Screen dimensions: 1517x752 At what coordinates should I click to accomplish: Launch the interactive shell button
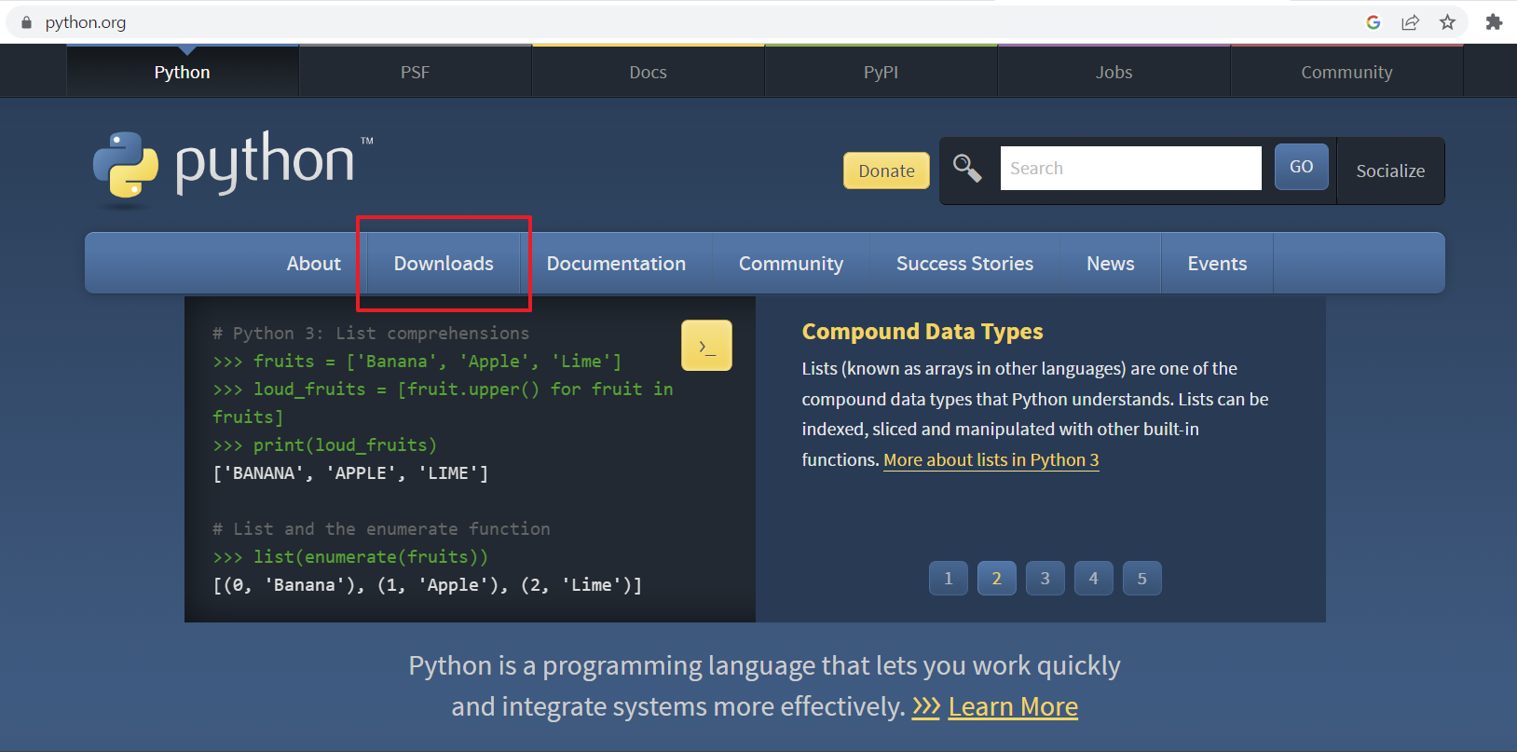click(706, 346)
